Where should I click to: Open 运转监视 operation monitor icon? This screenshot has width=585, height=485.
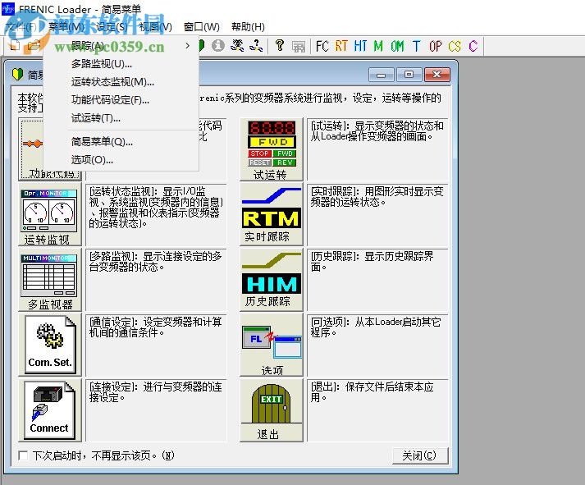point(49,214)
